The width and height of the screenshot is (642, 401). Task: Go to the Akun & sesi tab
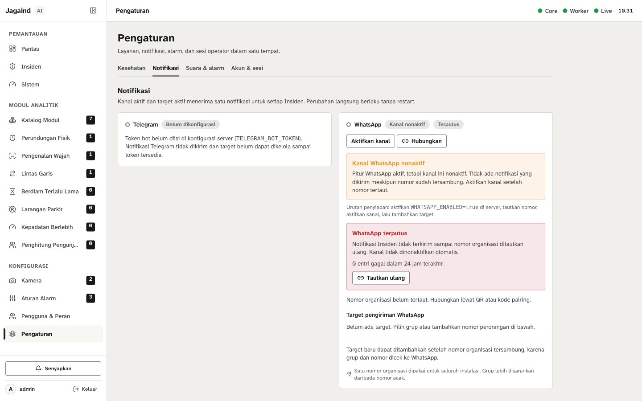click(247, 68)
